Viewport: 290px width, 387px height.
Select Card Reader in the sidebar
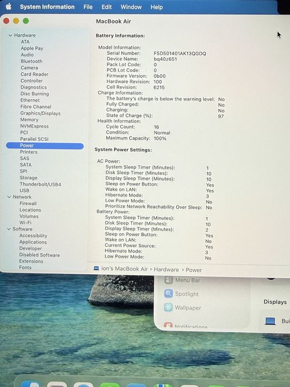(x=34, y=74)
